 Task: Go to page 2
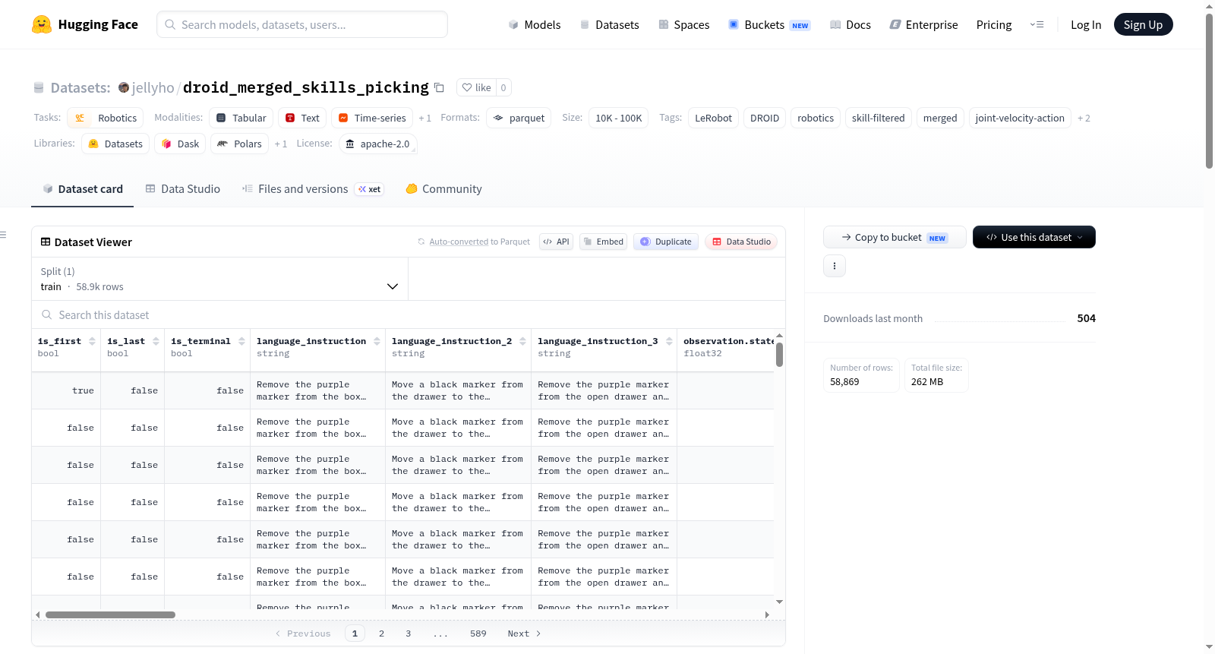click(x=381, y=633)
